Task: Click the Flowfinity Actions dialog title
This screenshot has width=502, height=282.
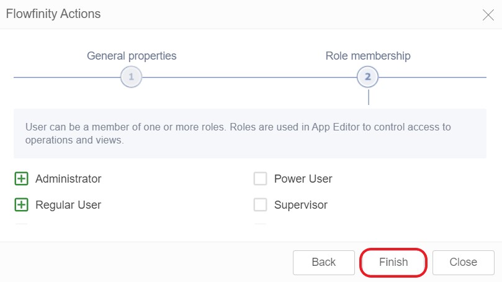Action: [53, 14]
